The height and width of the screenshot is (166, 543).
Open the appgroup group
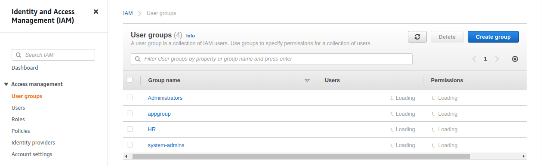[159, 114]
